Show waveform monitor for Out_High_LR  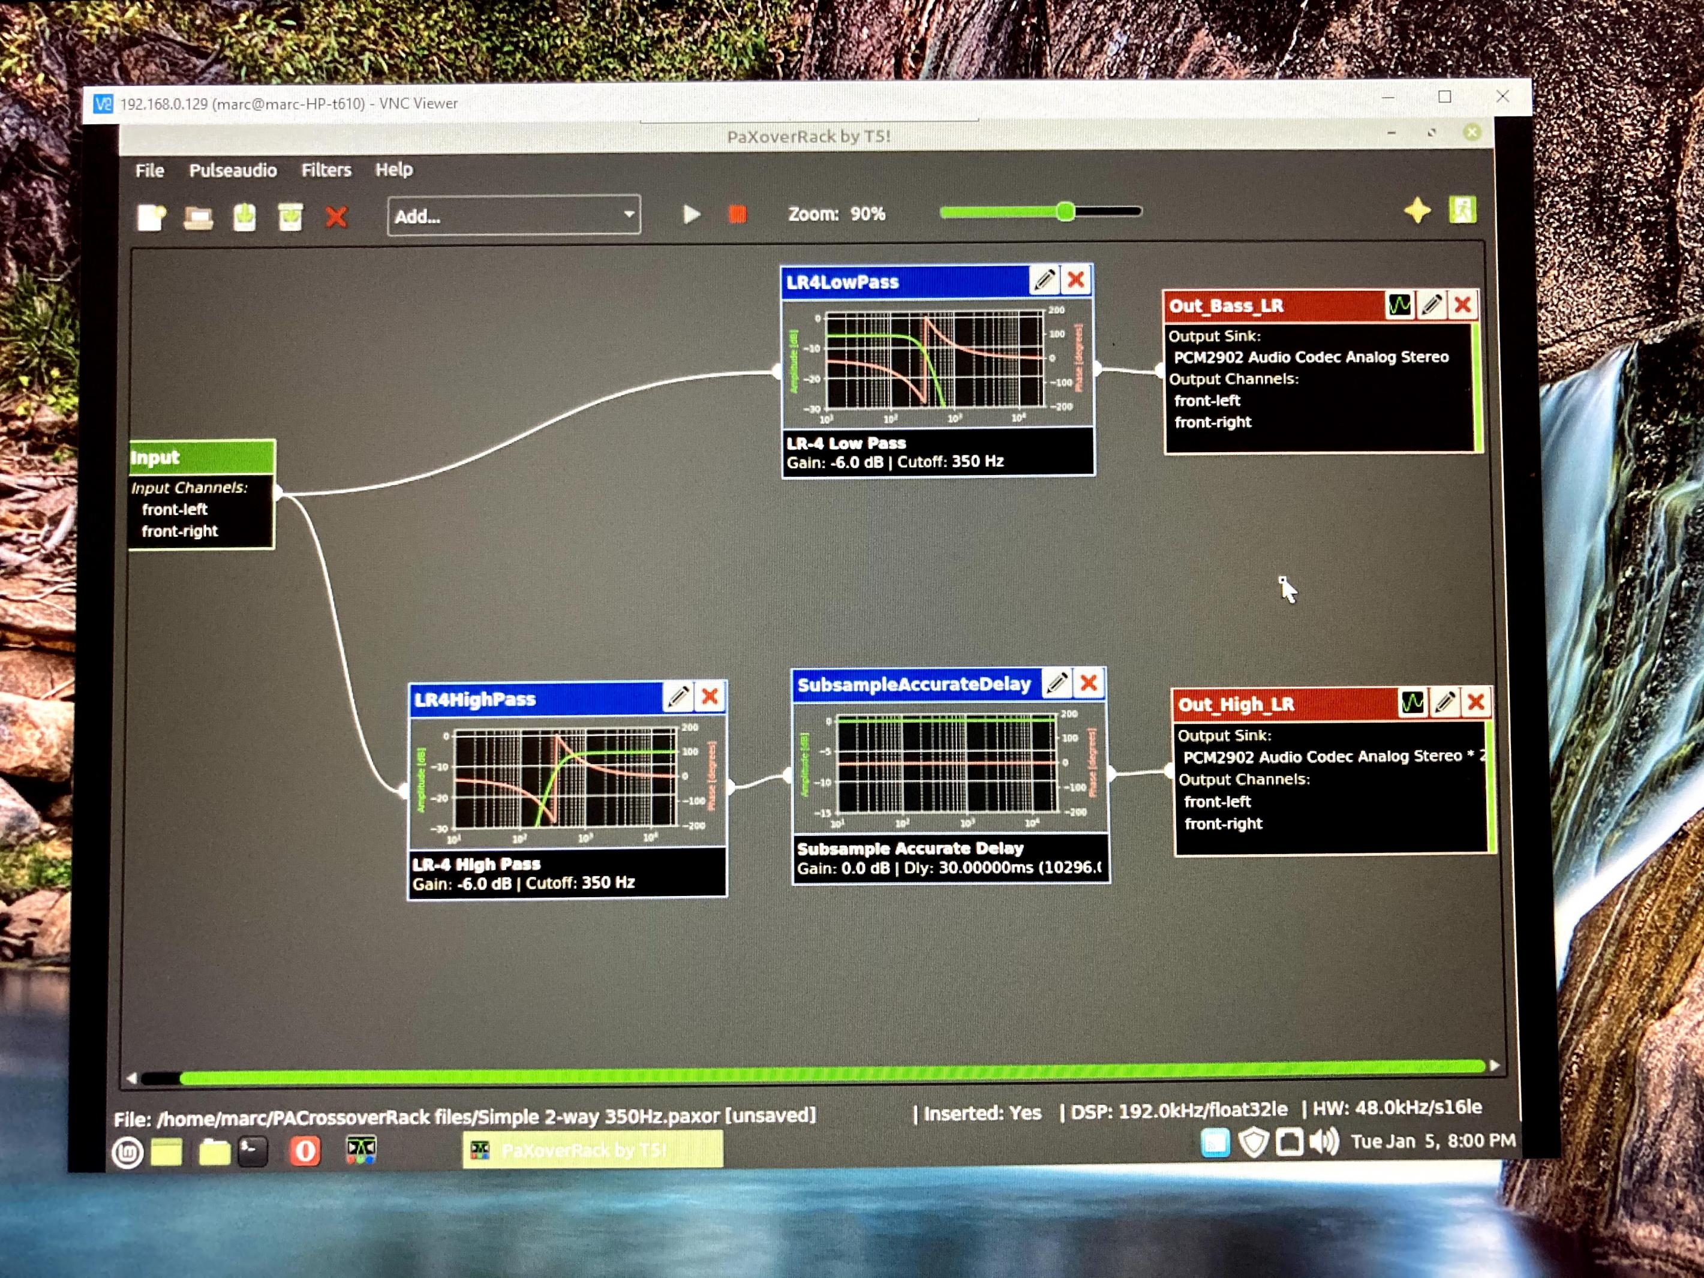[x=1412, y=702]
